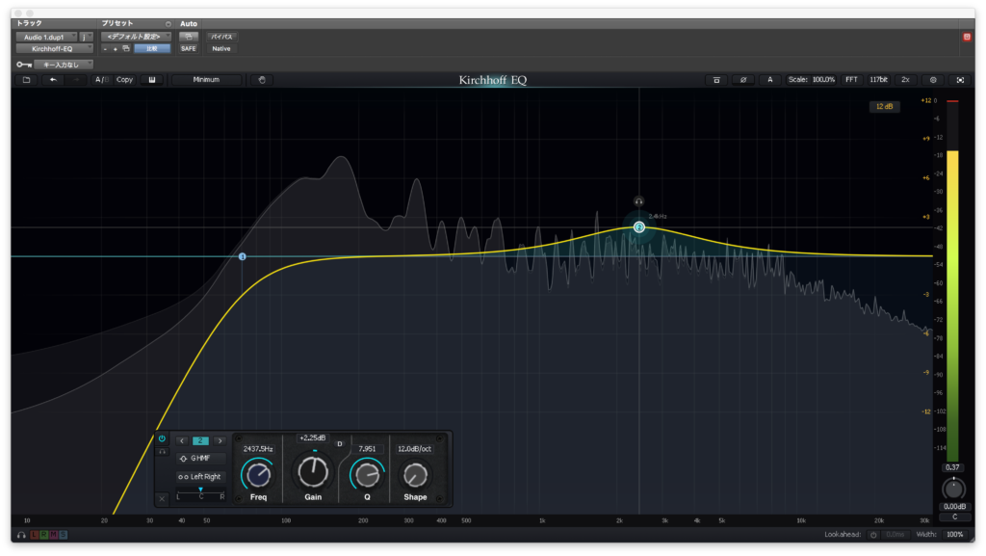This screenshot has height=556, width=986.
Task: Click the Scale 100.0% button
Action: click(811, 80)
